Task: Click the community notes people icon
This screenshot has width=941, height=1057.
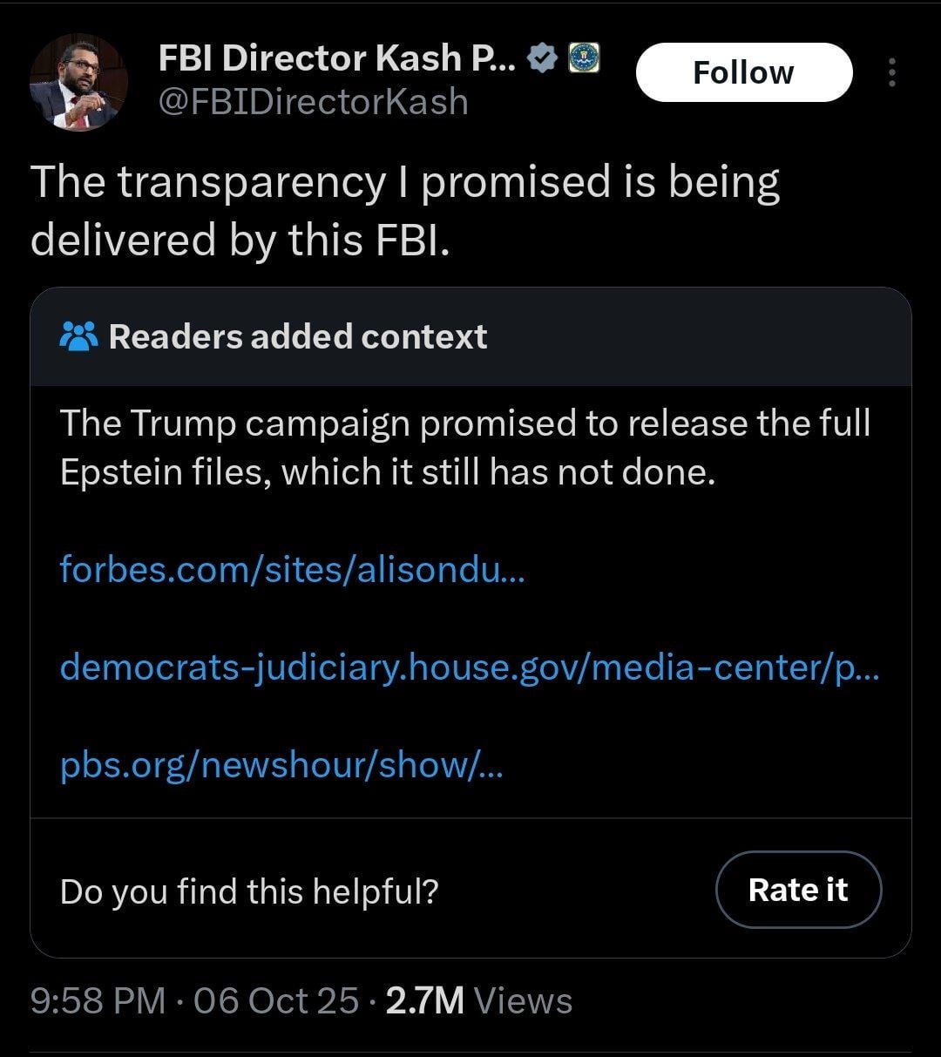Action: tap(79, 336)
